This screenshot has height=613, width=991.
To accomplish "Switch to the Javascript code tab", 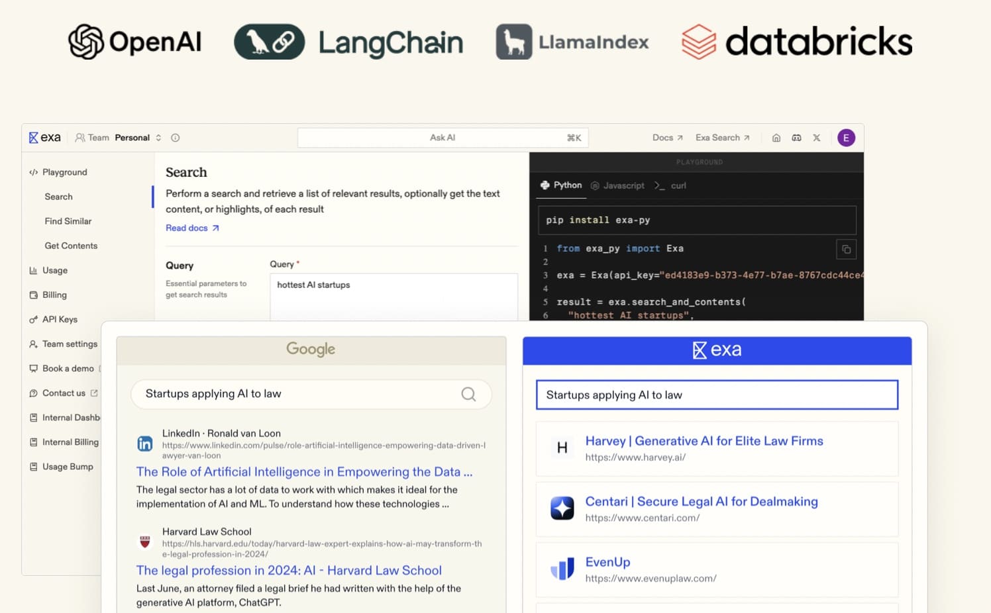I will click(x=617, y=185).
